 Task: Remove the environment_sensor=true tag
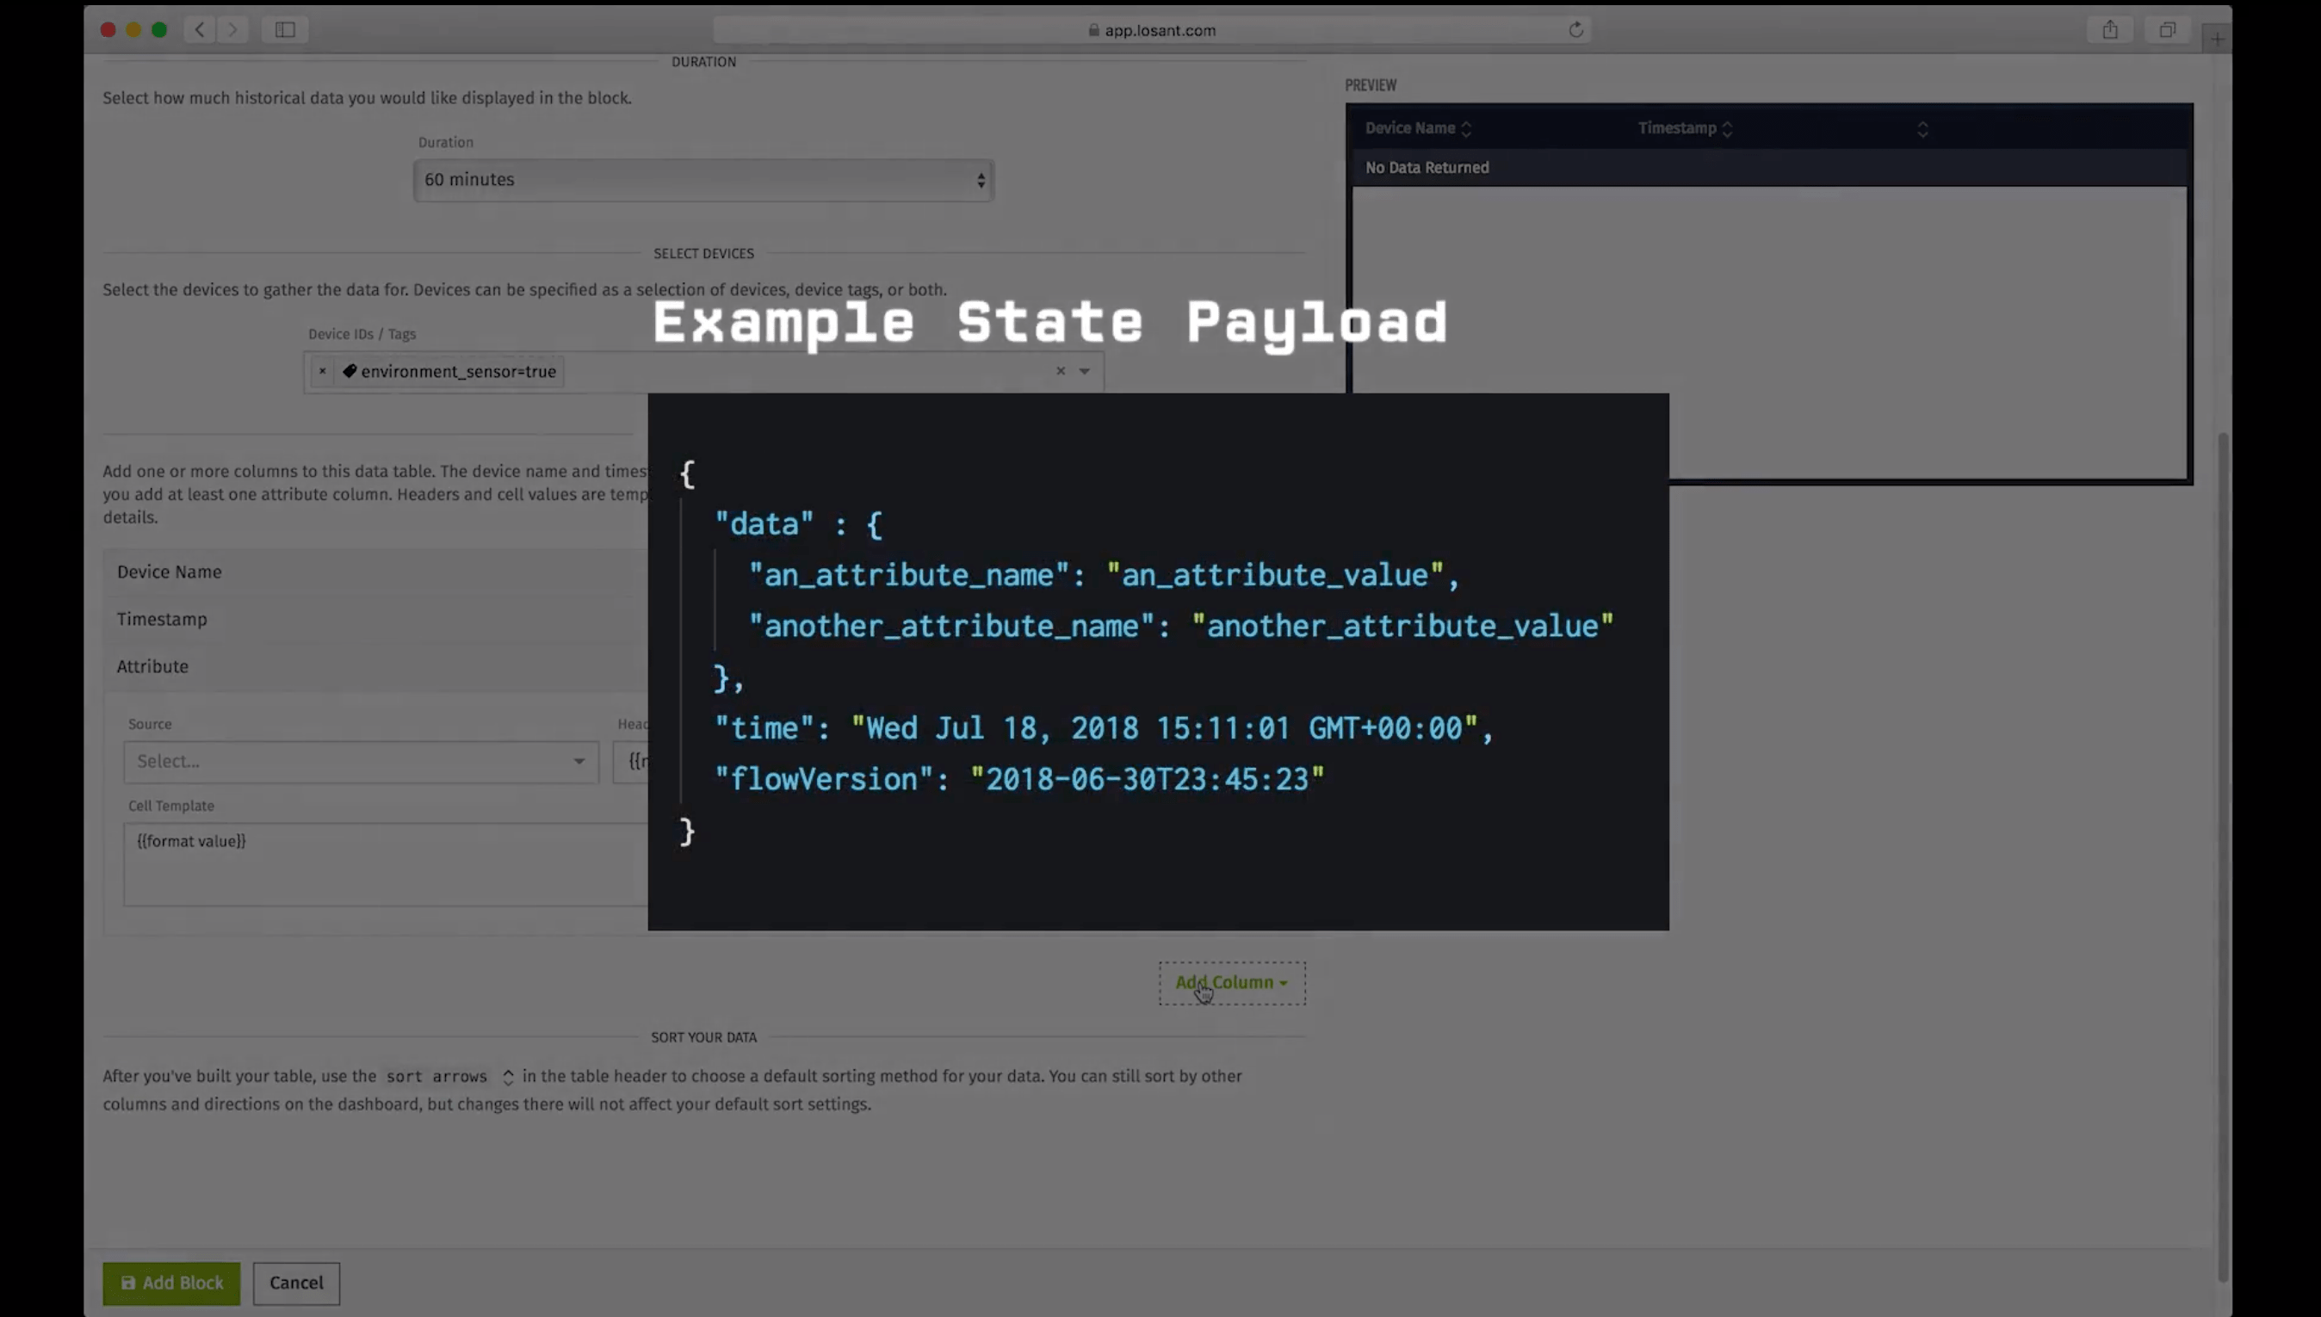pyautogui.click(x=322, y=371)
